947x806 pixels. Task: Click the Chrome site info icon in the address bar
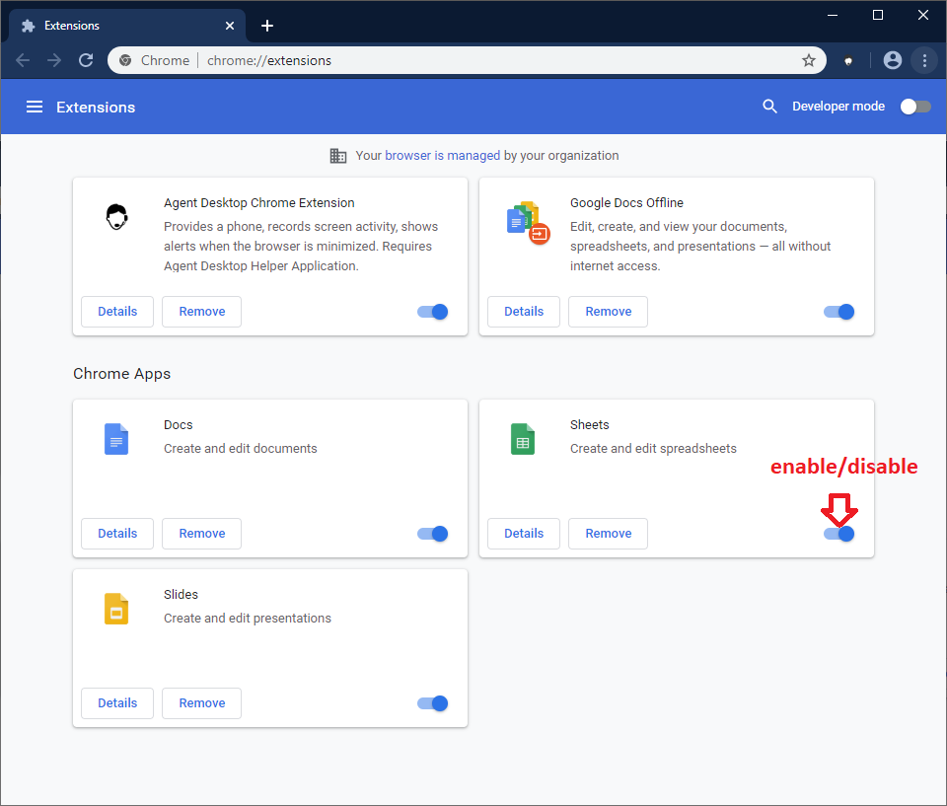coord(125,60)
